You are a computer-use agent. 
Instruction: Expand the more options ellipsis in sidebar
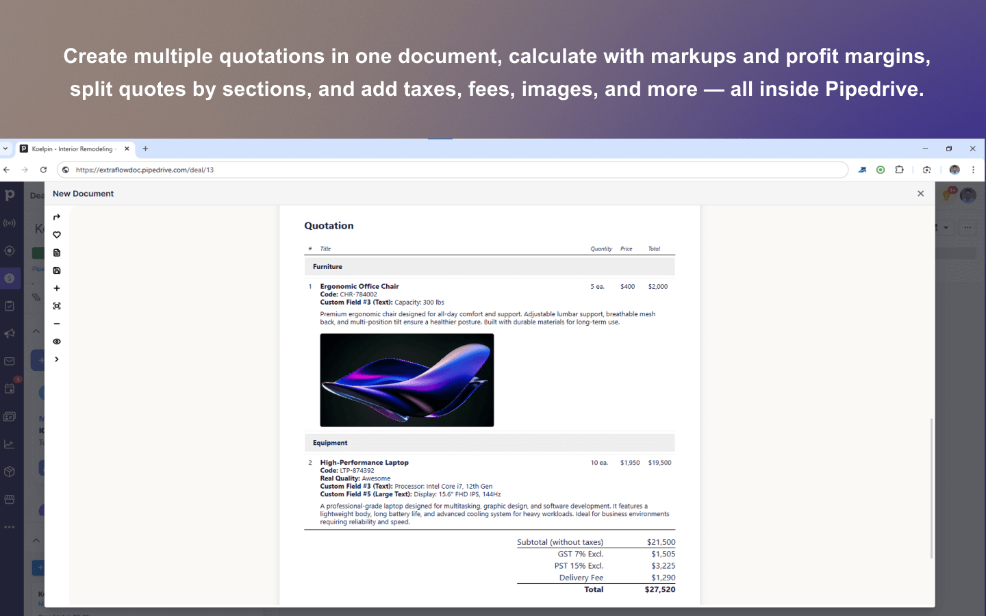(10, 526)
